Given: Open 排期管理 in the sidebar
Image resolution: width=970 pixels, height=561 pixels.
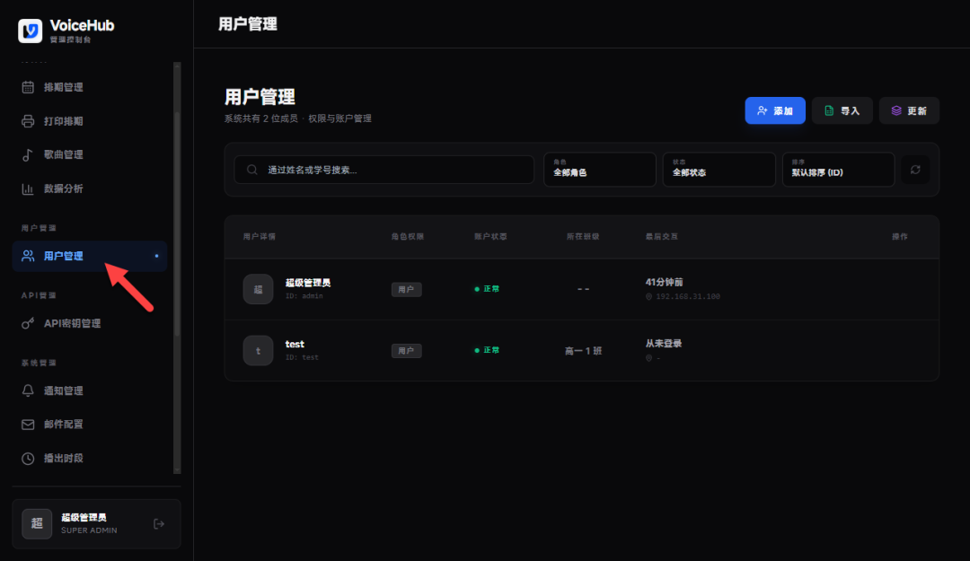Looking at the screenshot, I should [x=63, y=87].
